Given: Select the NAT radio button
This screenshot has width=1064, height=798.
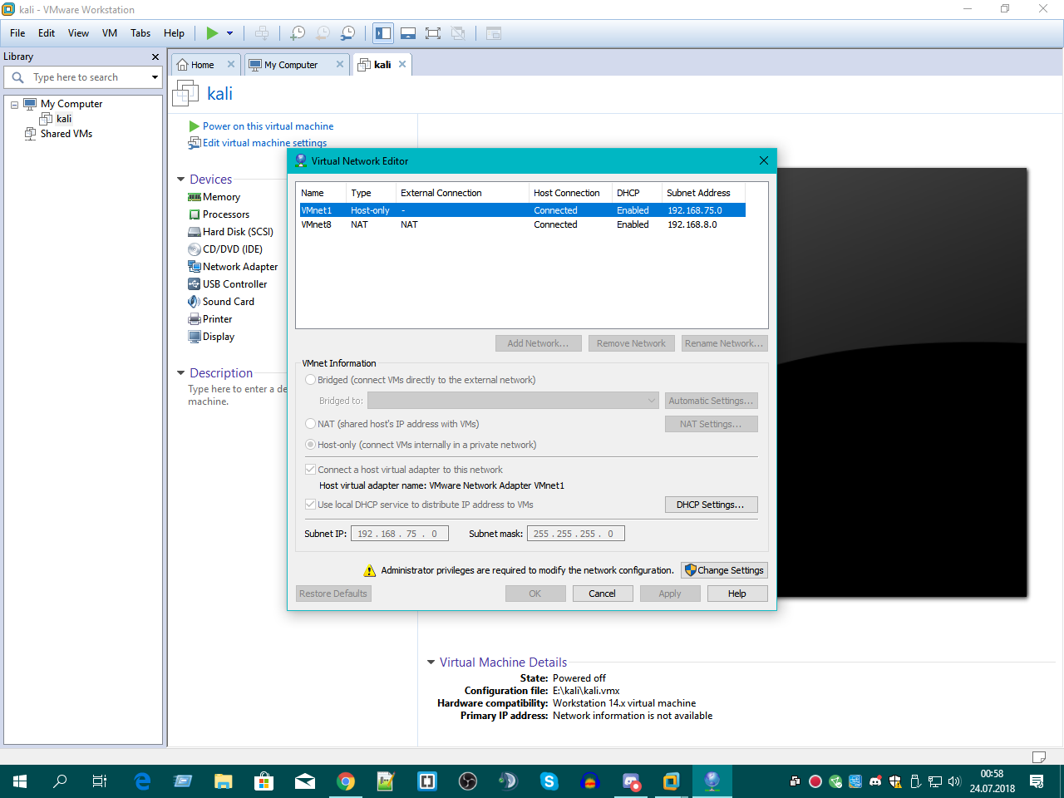Looking at the screenshot, I should click(311, 424).
